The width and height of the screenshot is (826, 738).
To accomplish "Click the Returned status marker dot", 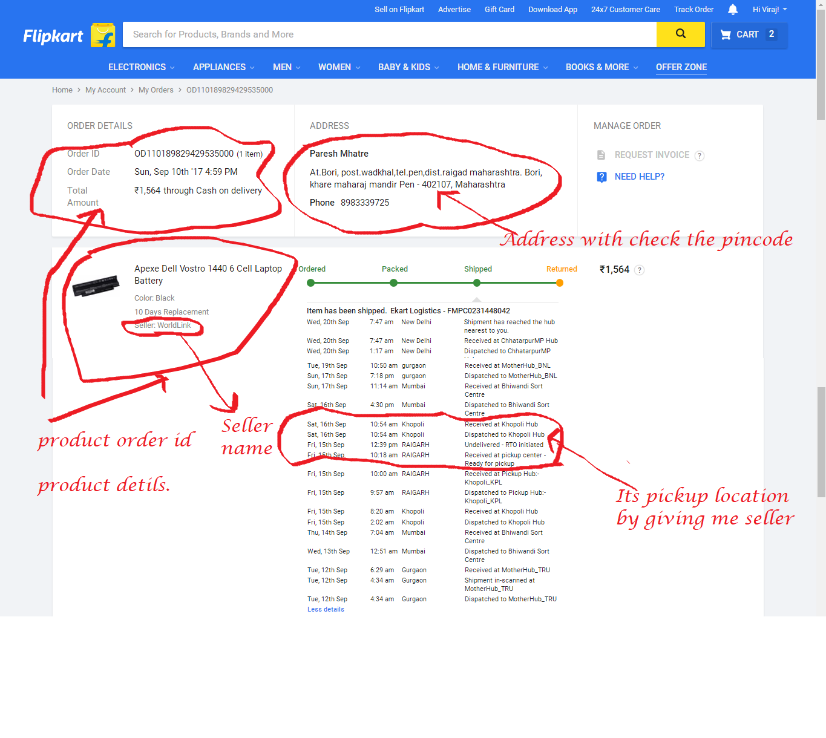I will (x=560, y=283).
